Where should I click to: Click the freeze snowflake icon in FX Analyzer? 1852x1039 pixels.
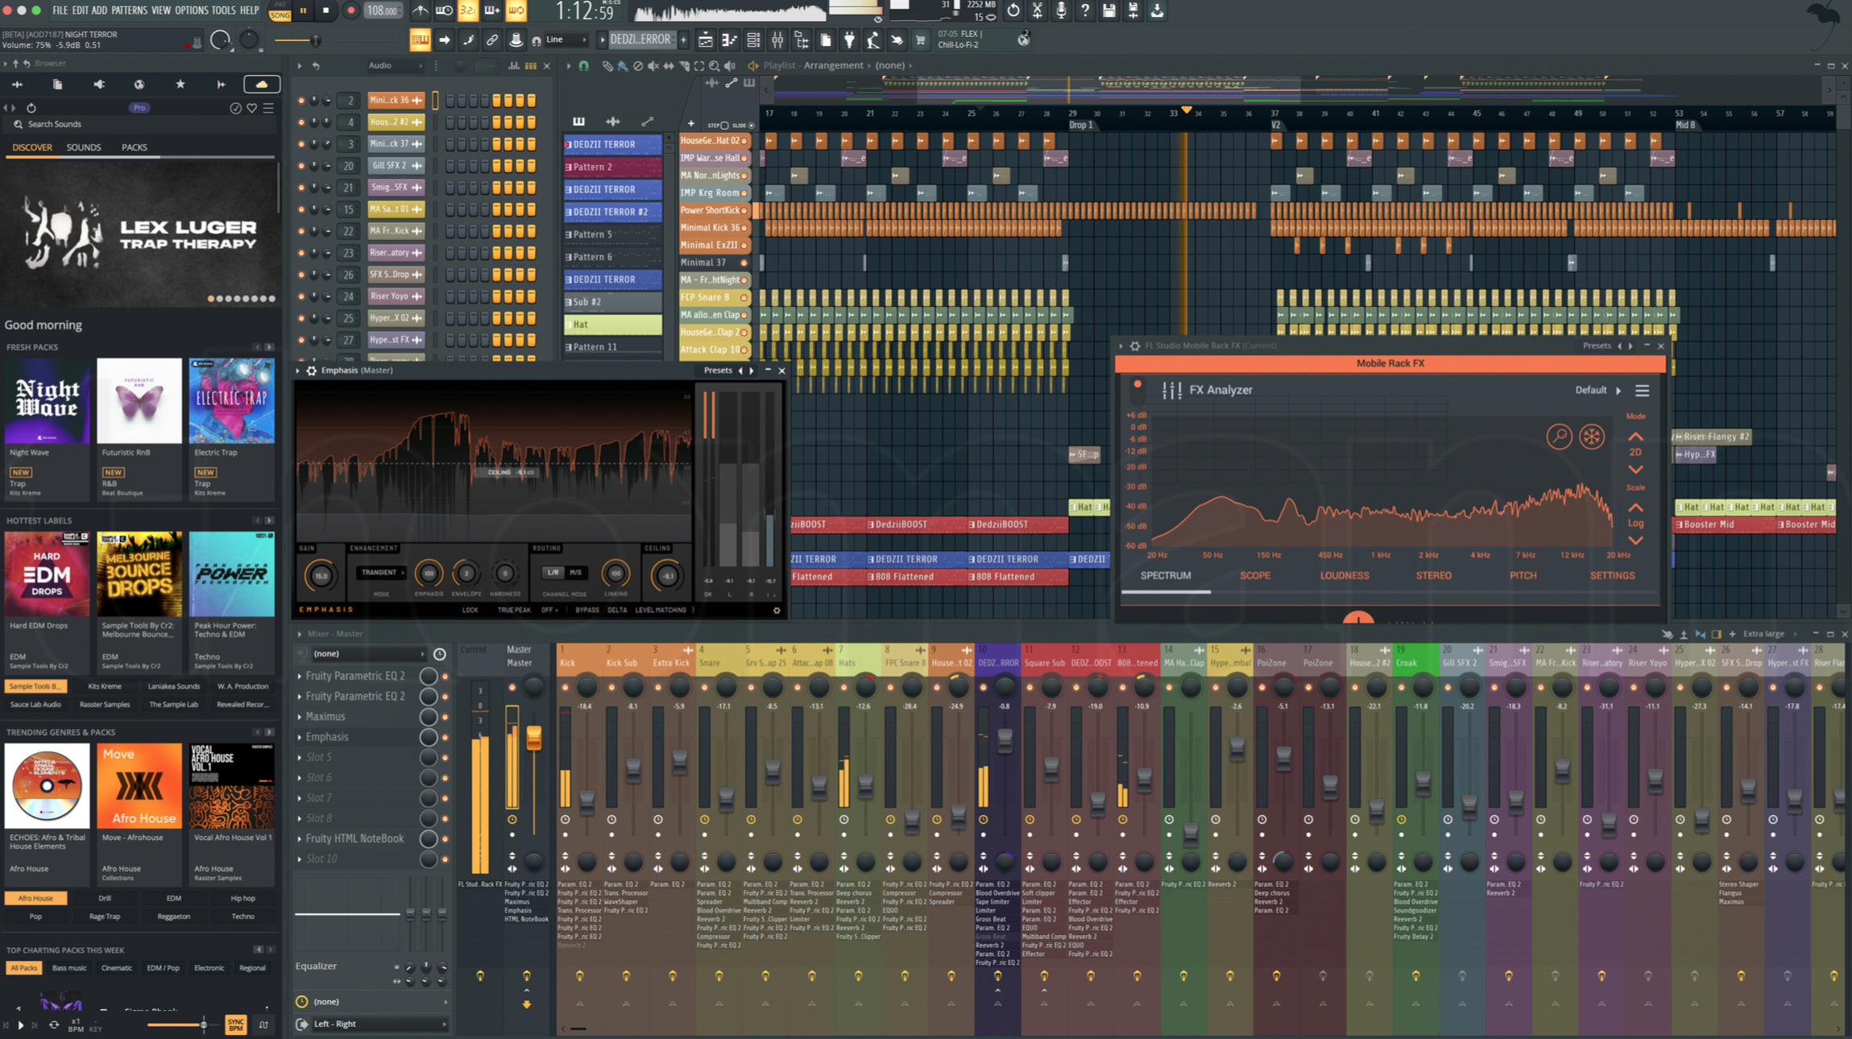(x=1591, y=437)
